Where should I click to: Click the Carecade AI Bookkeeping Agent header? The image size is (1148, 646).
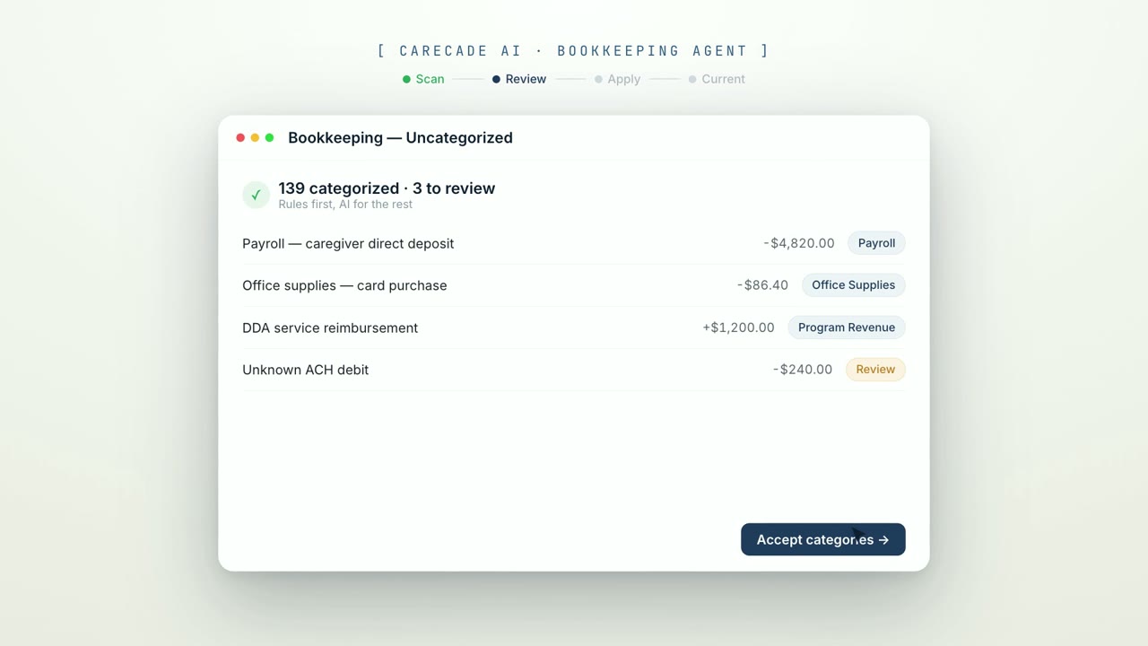click(x=574, y=51)
